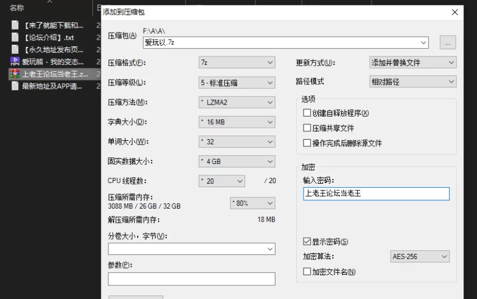
Task: Select file 【永久地址发布页... in file list
Action: 53,49
